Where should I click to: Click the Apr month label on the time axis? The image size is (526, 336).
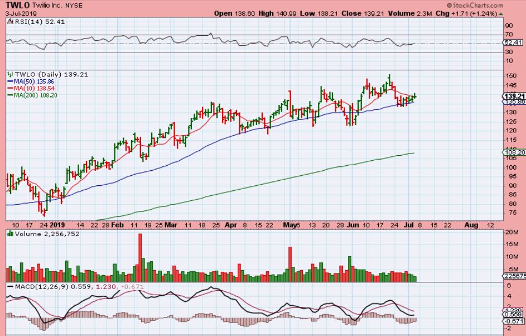tap(231, 225)
